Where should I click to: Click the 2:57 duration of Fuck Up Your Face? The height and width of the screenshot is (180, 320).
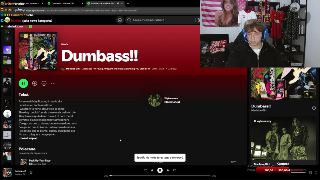[233, 162]
